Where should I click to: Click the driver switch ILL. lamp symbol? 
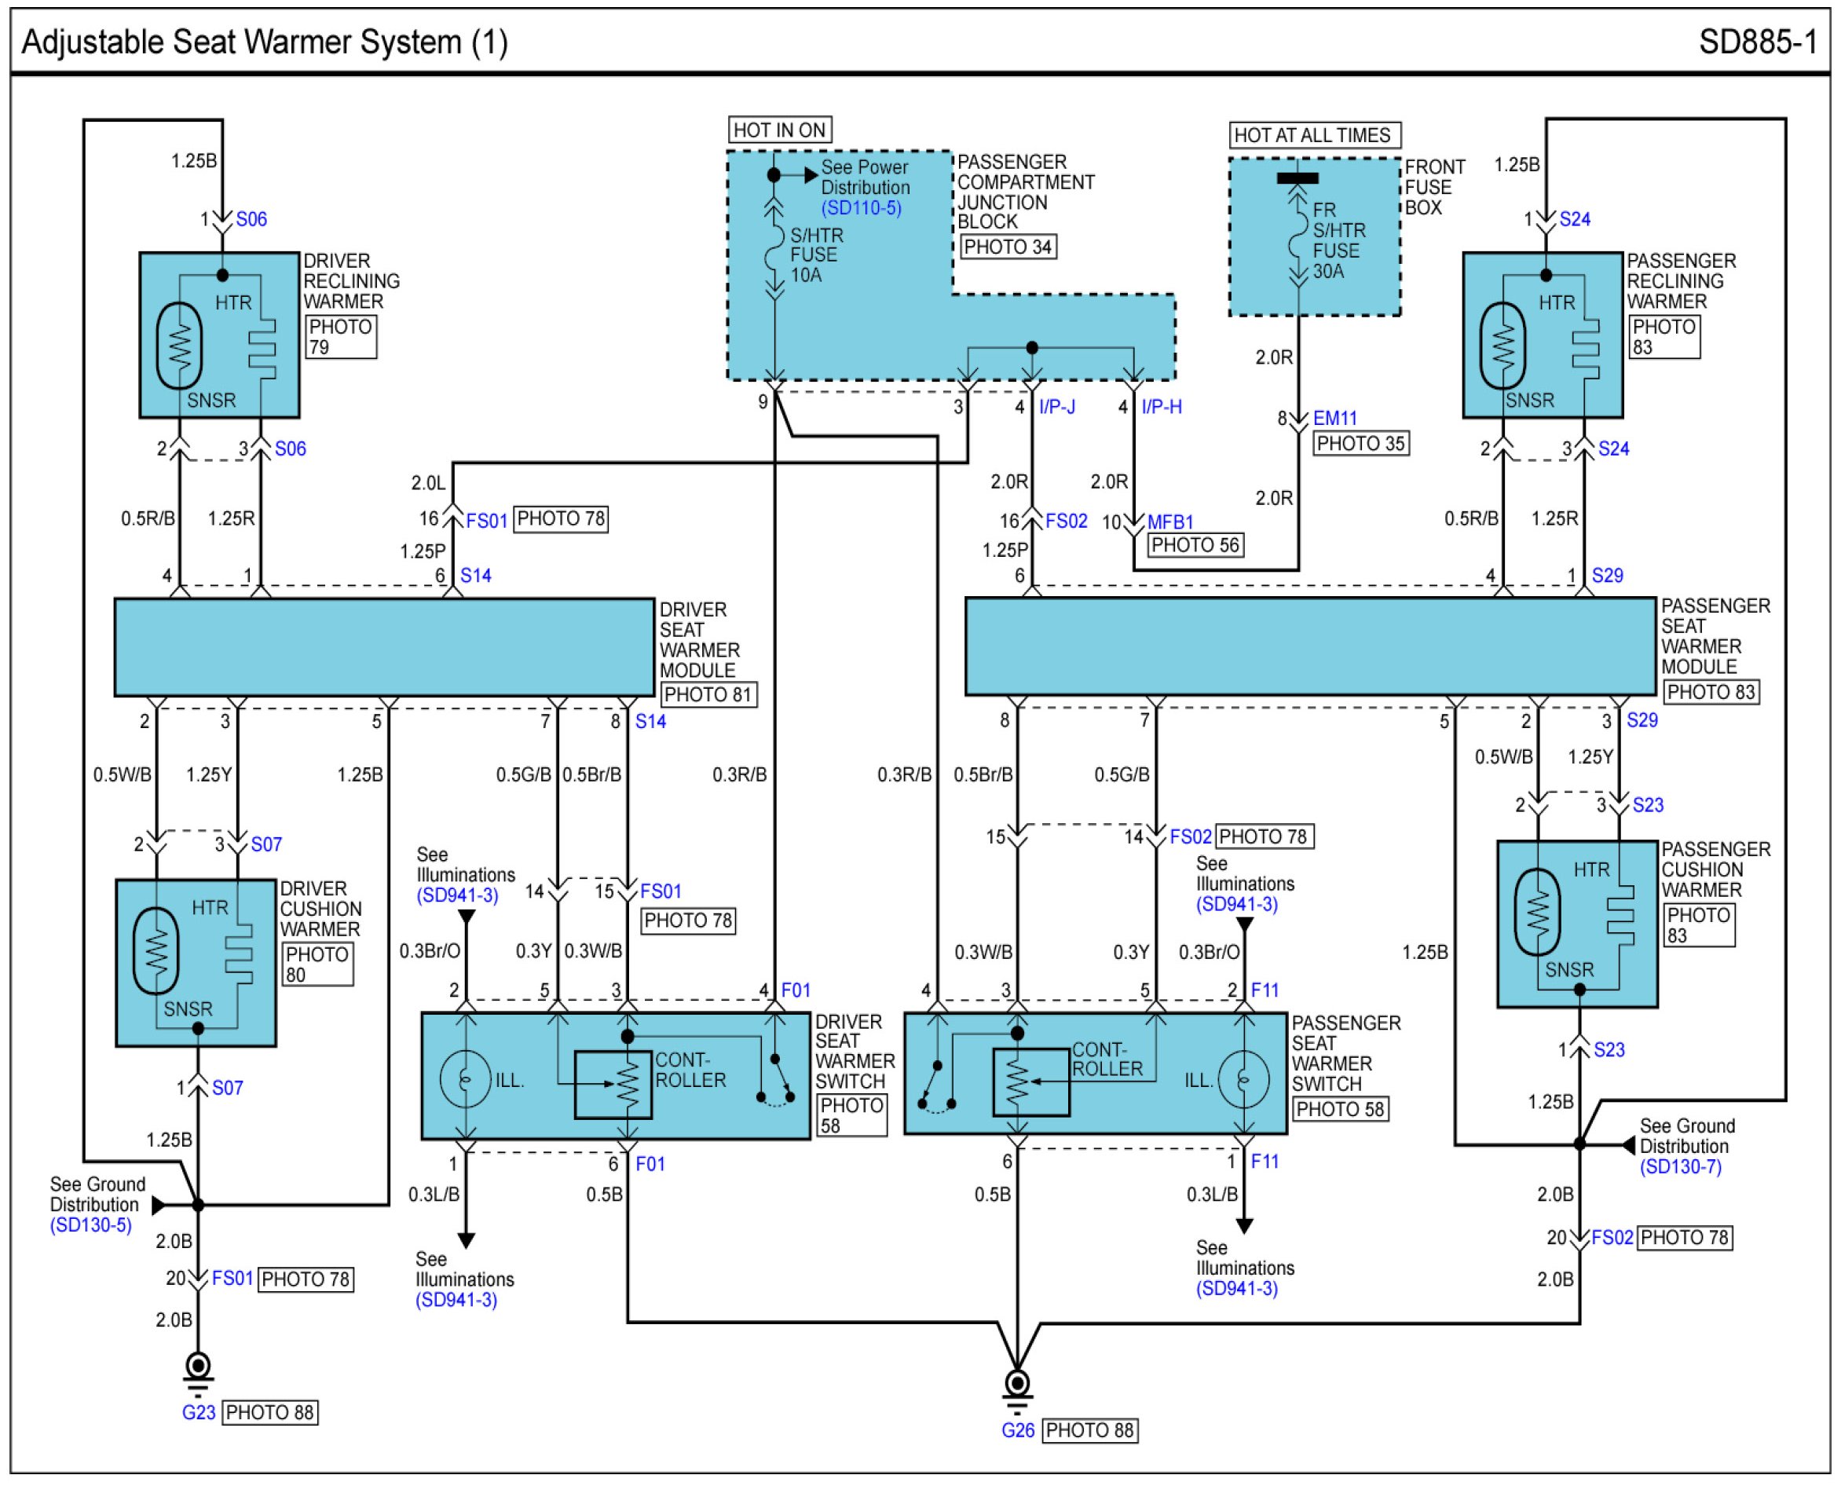coord(465,1079)
